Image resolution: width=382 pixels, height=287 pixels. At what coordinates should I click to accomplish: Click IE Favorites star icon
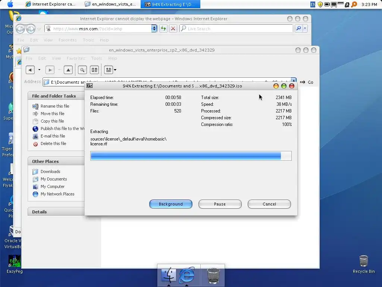tap(19, 51)
